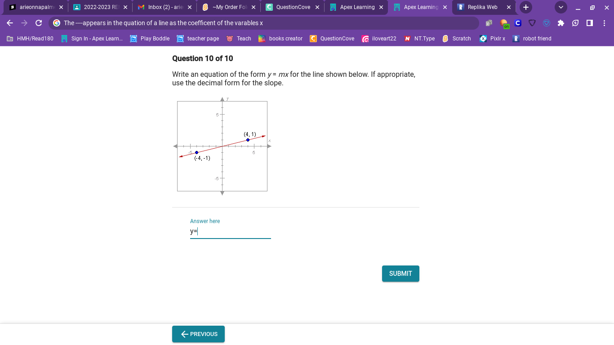Open the Extensions puzzle icon
The image size is (614, 345).
561,23
